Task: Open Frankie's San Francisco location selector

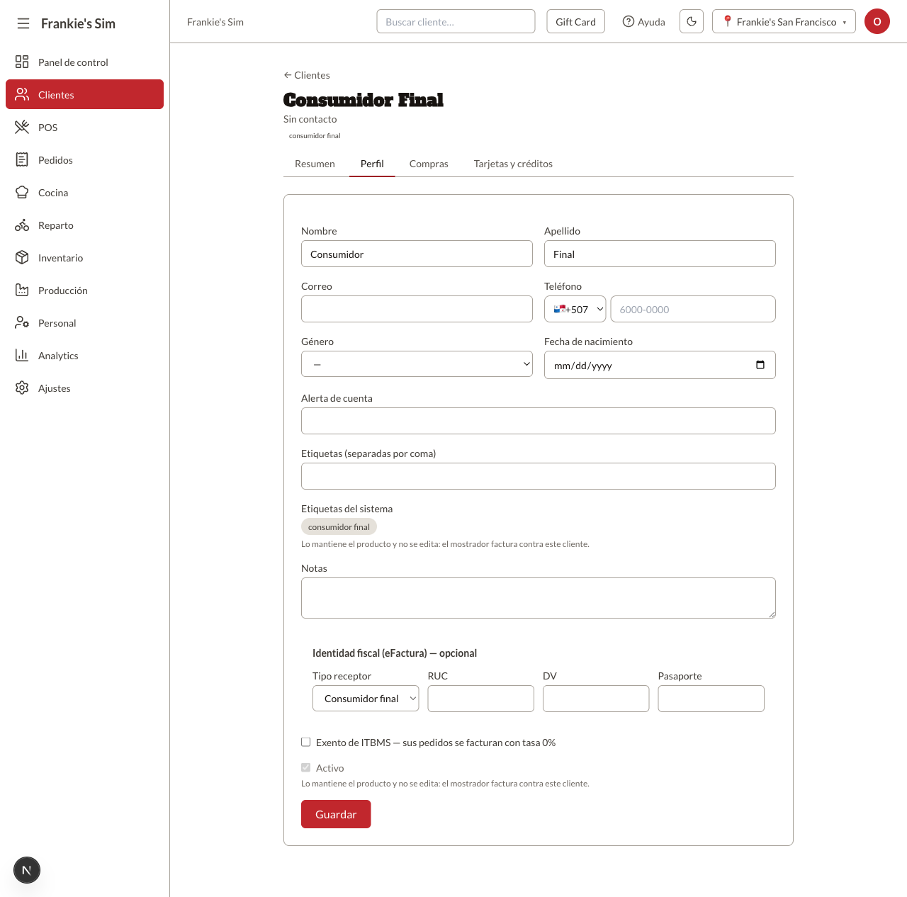Action: pyautogui.click(x=784, y=21)
